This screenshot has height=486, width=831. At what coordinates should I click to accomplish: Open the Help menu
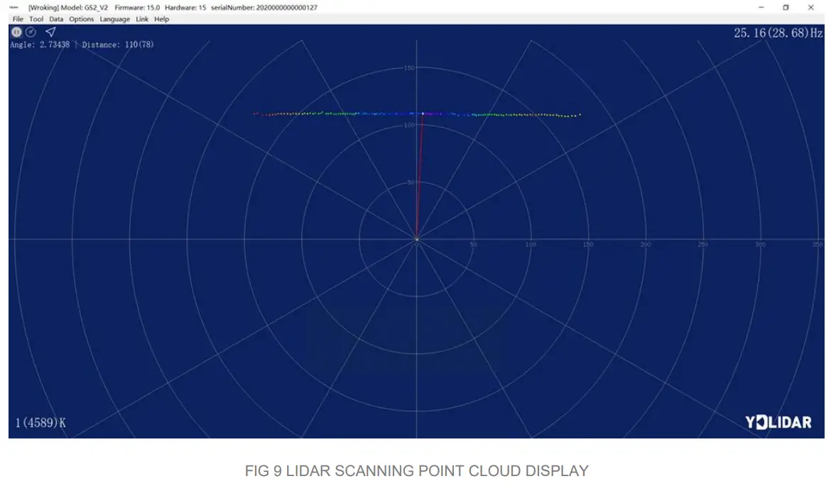(x=161, y=19)
